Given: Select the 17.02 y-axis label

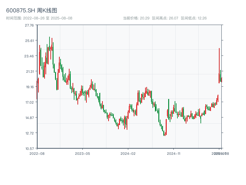Looking at the screenshot, I should pyautogui.click(x=30, y=102).
